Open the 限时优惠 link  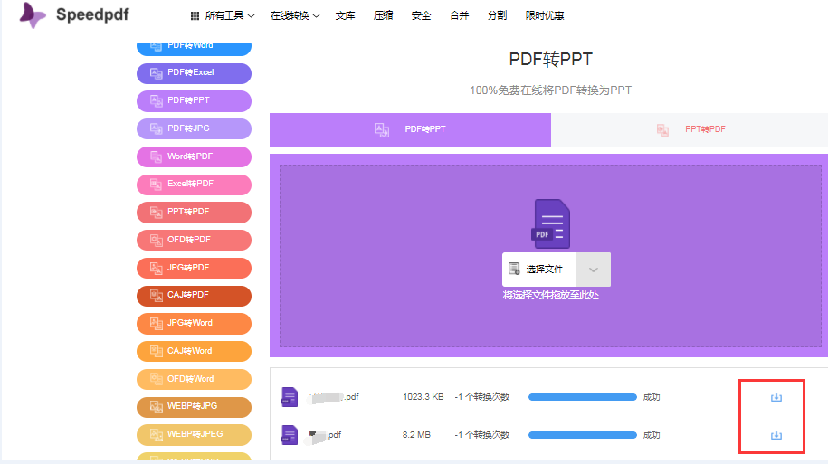pos(545,15)
